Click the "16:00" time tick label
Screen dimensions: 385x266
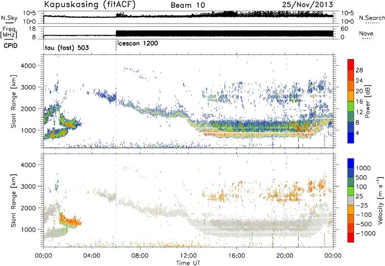pyautogui.click(x=236, y=256)
